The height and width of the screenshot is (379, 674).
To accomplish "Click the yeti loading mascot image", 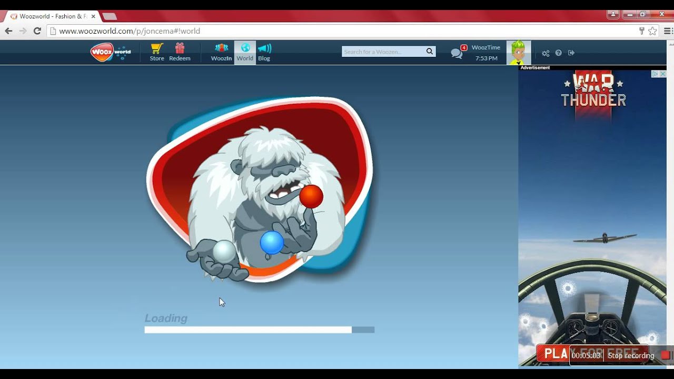I will (x=260, y=189).
